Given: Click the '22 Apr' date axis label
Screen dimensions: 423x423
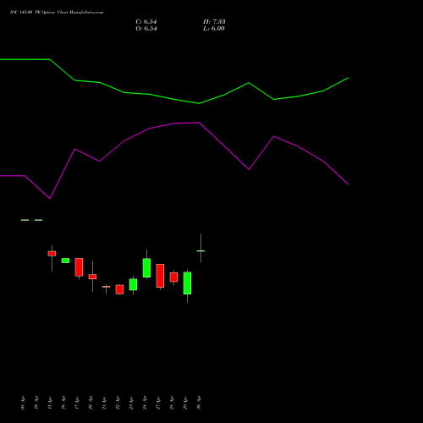Looking at the screenshot, I should click(118, 403).
